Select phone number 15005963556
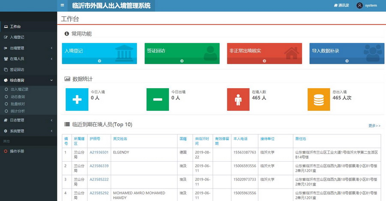The width and height of the screenshot is (386, 201). (x=245, y=193)
